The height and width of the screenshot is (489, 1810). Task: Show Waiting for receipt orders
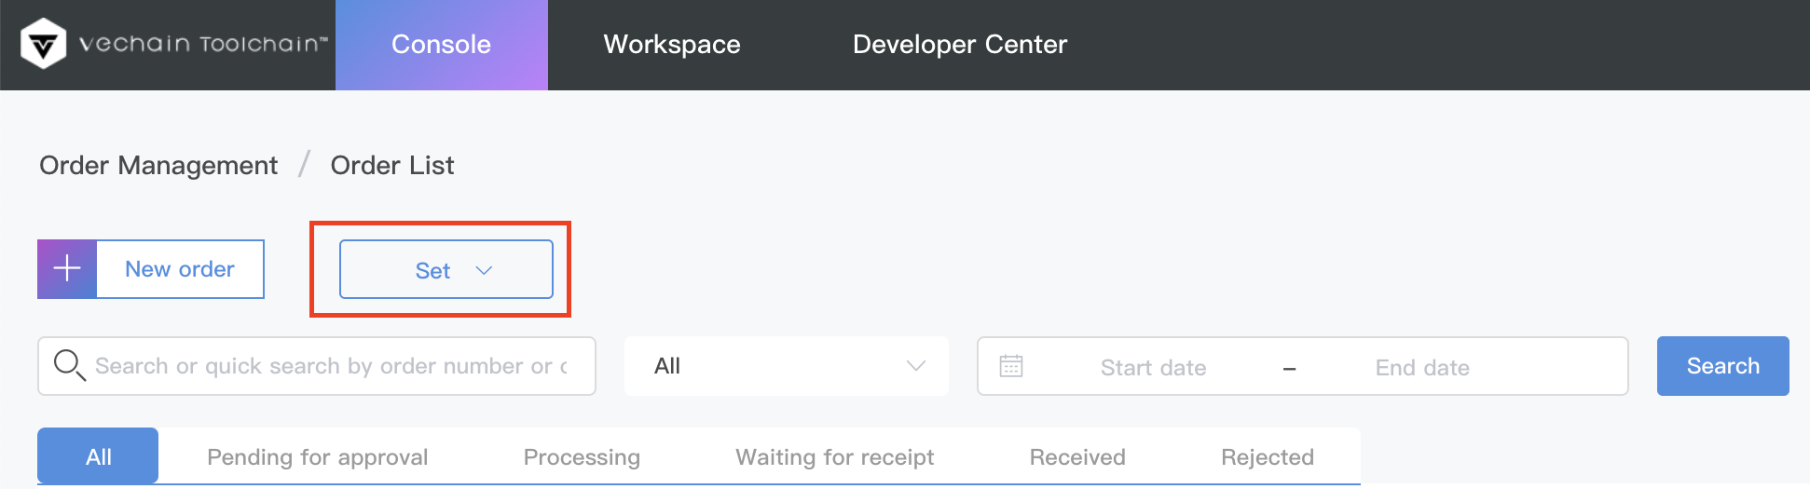pos(835,456)
